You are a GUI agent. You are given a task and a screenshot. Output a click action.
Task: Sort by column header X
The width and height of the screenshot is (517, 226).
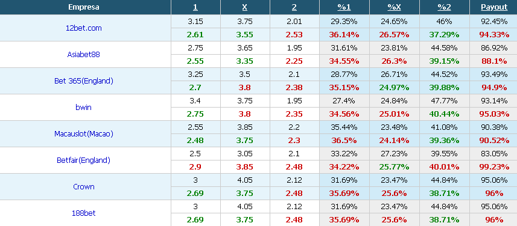(x=245, y=7)
